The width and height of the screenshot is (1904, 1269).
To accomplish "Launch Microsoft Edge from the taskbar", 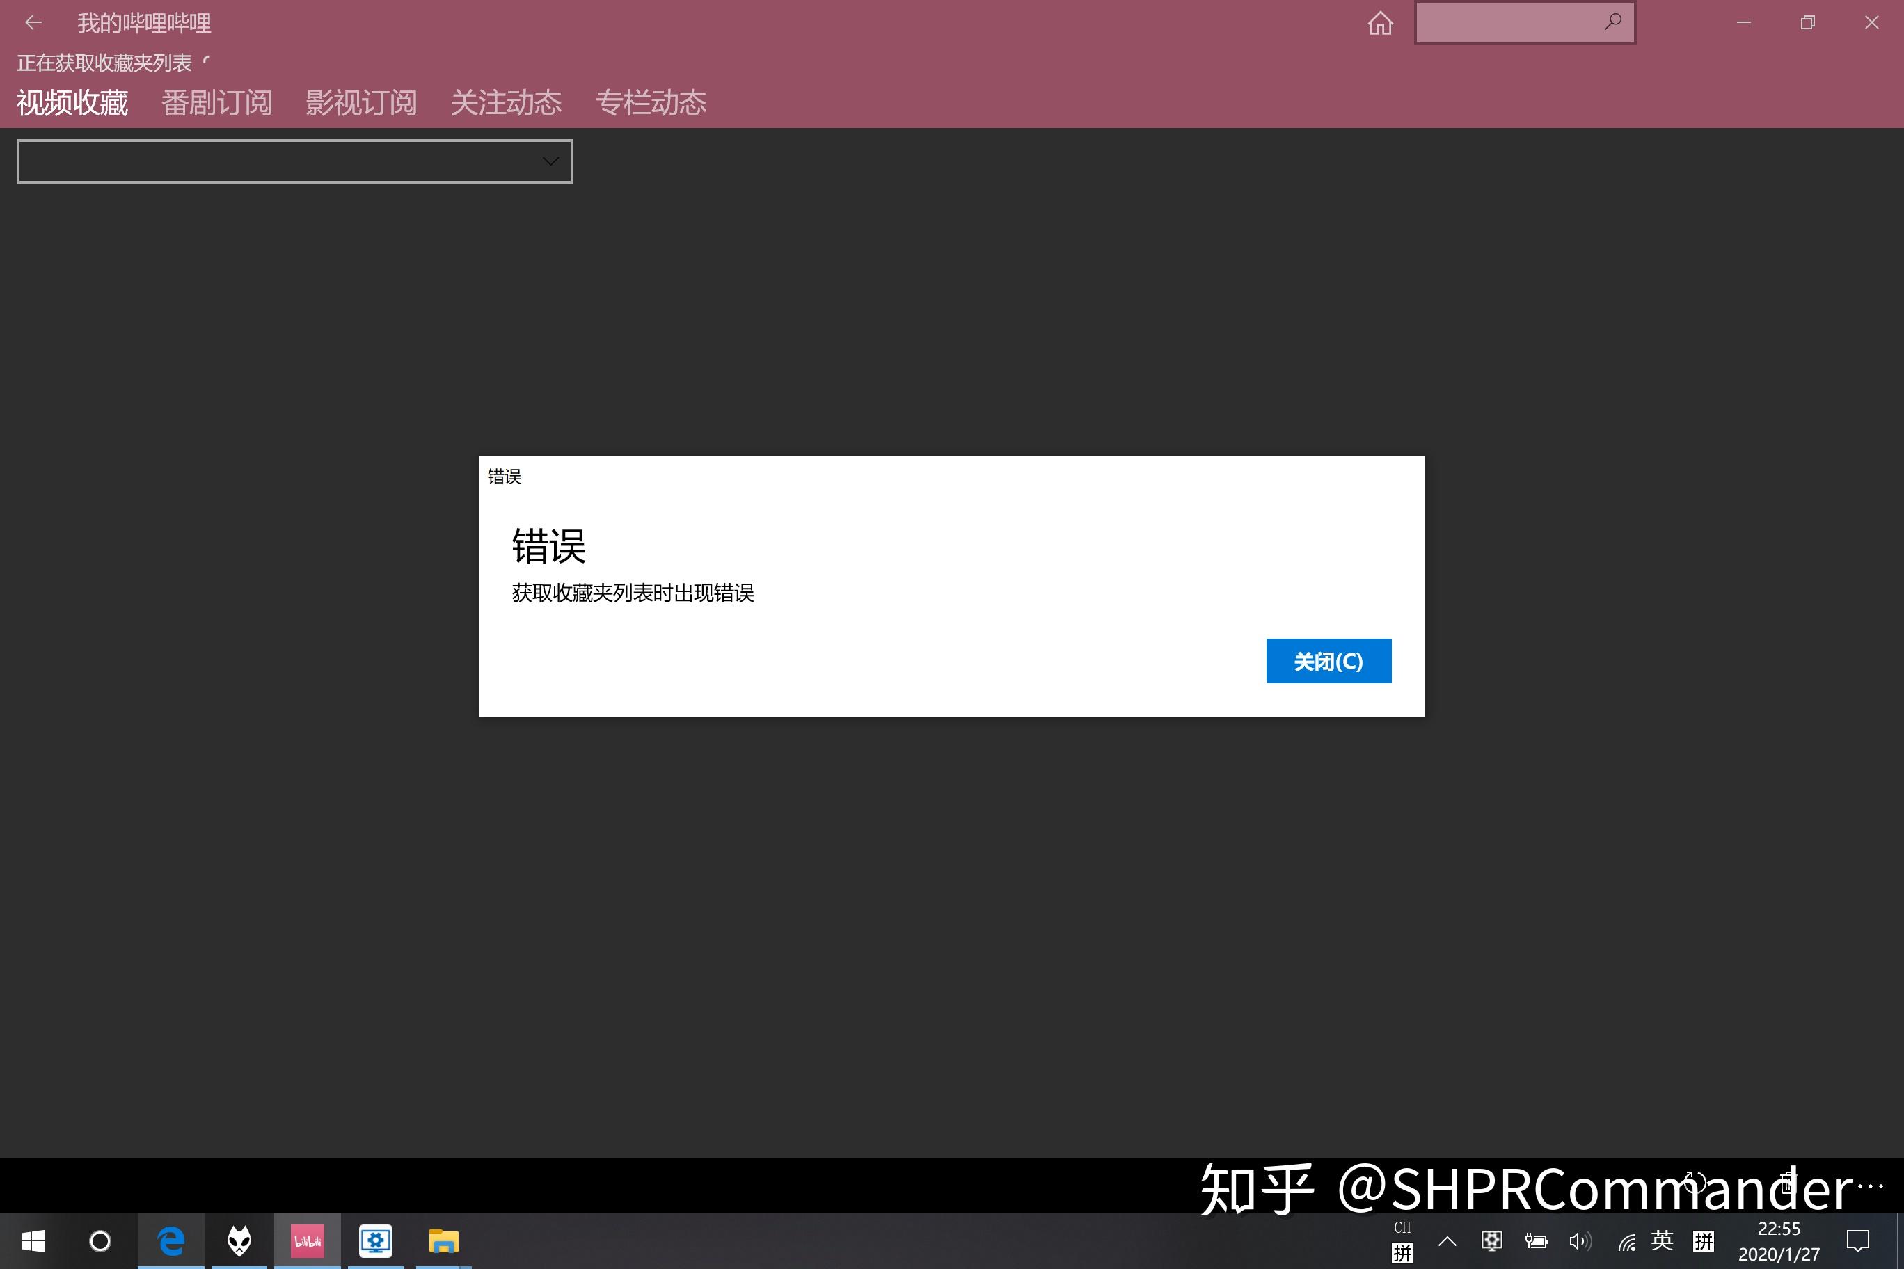I will tap(170, 1240).
